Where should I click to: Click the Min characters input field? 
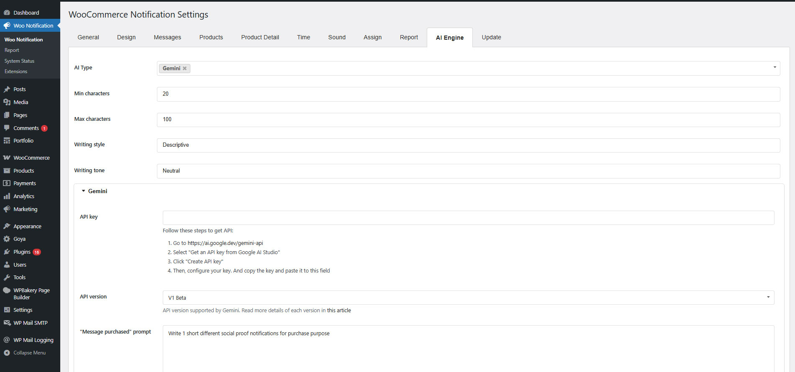point(468,94)
